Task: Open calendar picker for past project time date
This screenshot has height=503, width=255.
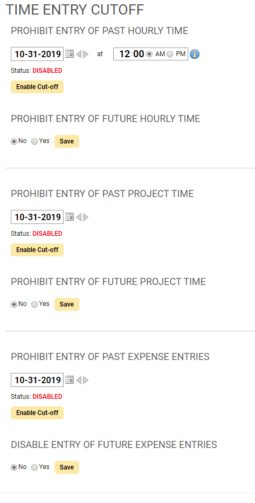Action: tap(70, 217)
